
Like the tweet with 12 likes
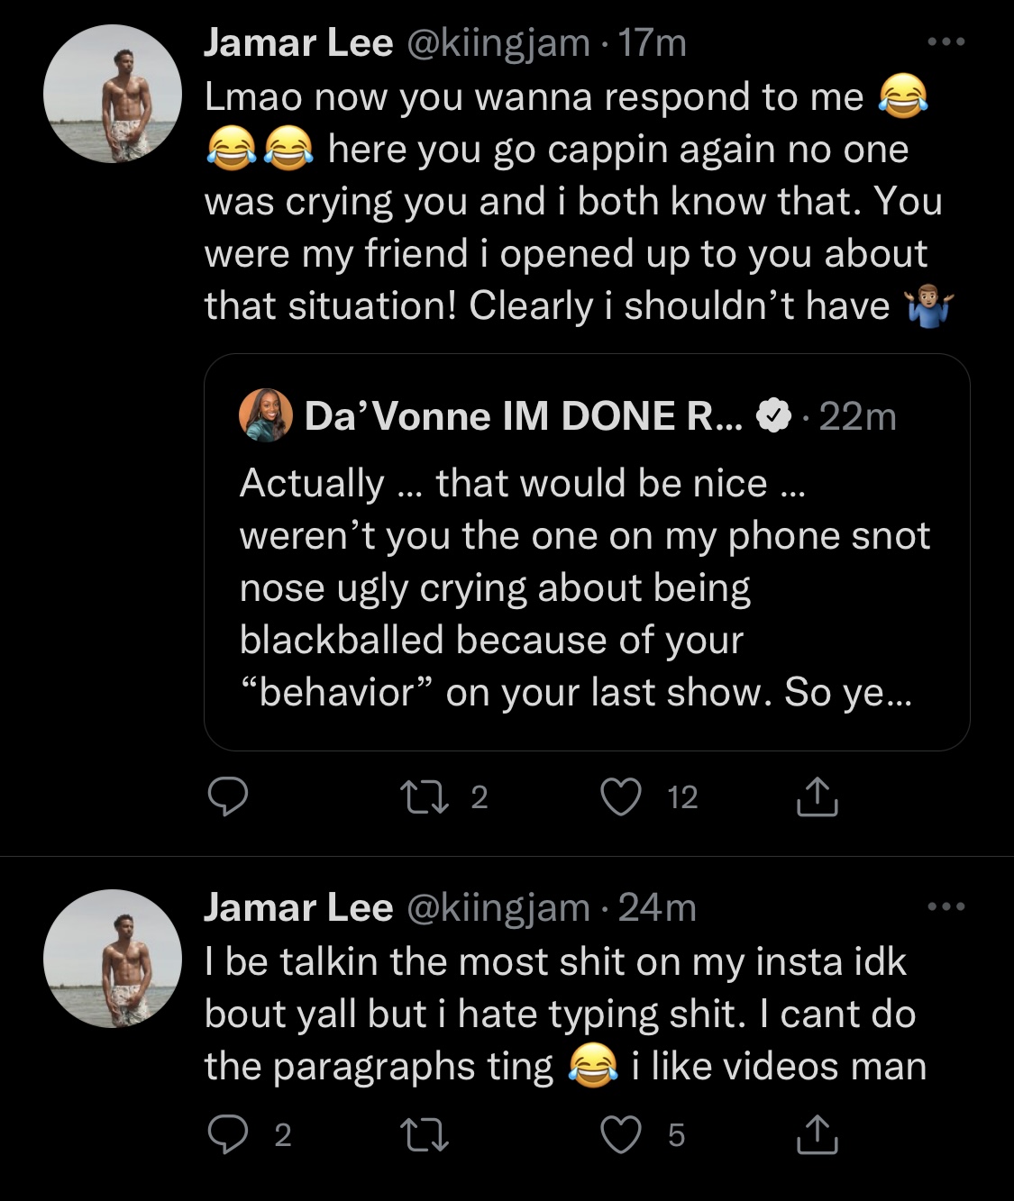(622, 797)
